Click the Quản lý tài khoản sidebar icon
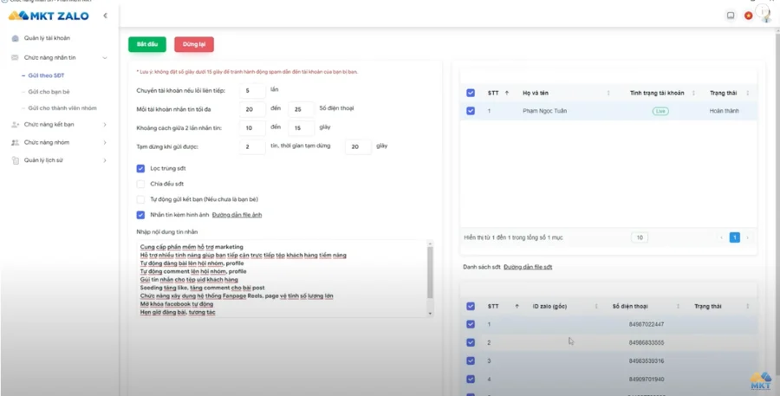The width and height of the screenshot is (780, 396). (15, 38)
